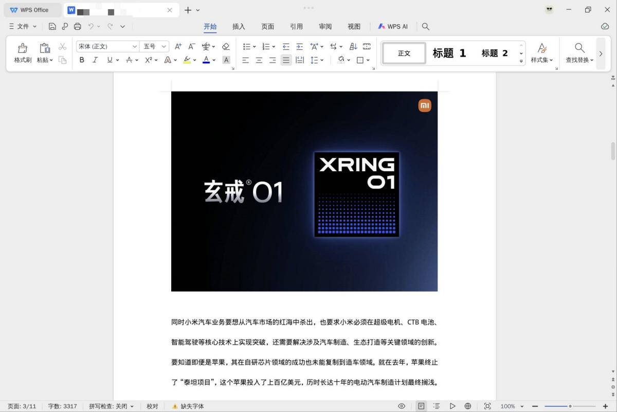Screen dimensions: 617x412
Task: Toggle Strikethrough formatting
Action: pyautogui.click(x=129, y=60)
